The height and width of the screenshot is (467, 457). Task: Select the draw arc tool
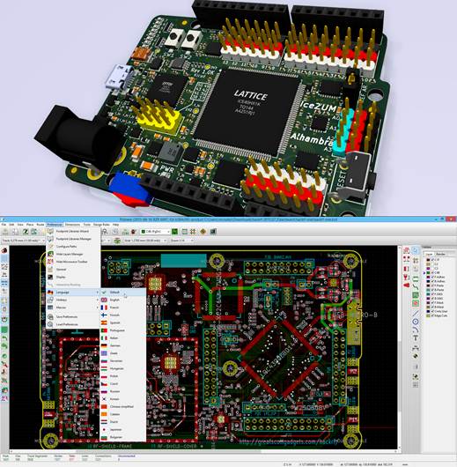pos(416,330)
